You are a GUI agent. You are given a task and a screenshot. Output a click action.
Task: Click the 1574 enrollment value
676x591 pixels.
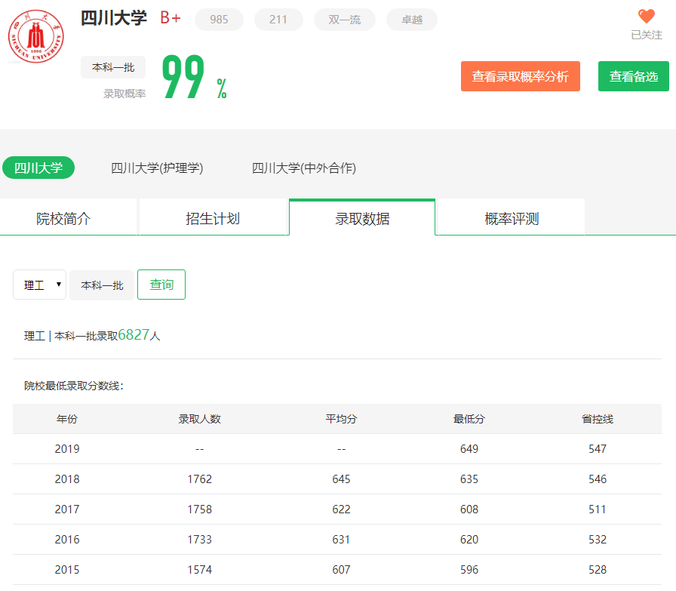coord(200,570)
